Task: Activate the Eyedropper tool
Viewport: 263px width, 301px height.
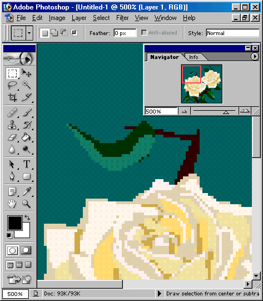Action: pyautogui.click(x=27, y=191)
